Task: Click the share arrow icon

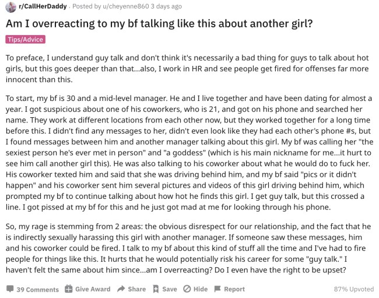Action: (x=121, y=289)
